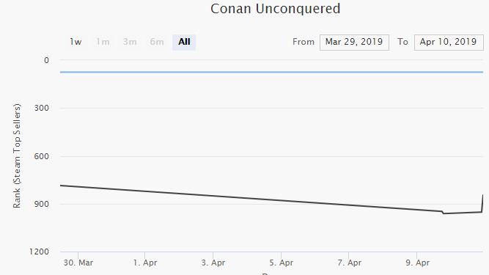
Task: Select the 1w range button
Action: point(76,42)
